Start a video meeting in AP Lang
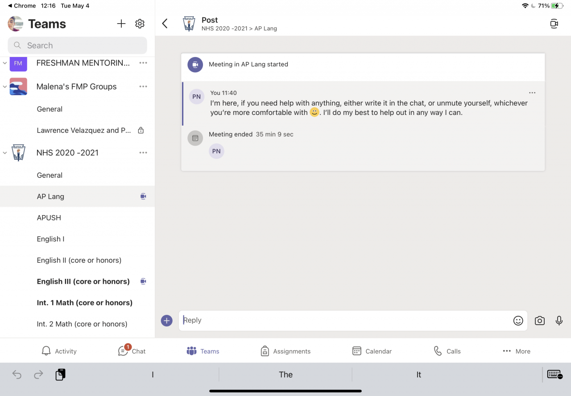Image resolution: width=571 pixels, height=396 pixels. (x=554, y=24)
